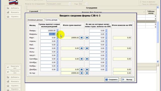Viewport: 161px width, 91px height.
Task: Switch to 'Основные данные' tab
Action: tap(35, 20)
